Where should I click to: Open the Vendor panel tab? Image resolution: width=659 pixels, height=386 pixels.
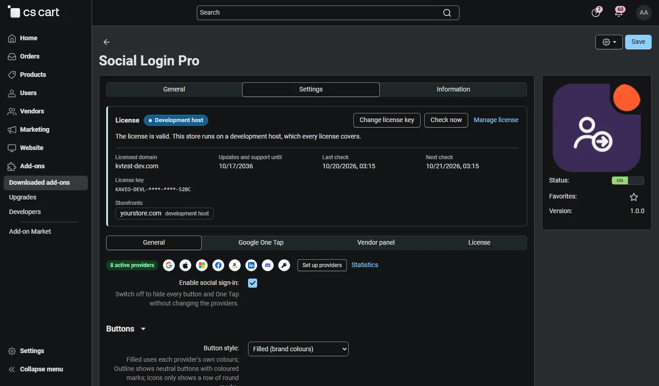pyautogui.click(x=376, y=243)
